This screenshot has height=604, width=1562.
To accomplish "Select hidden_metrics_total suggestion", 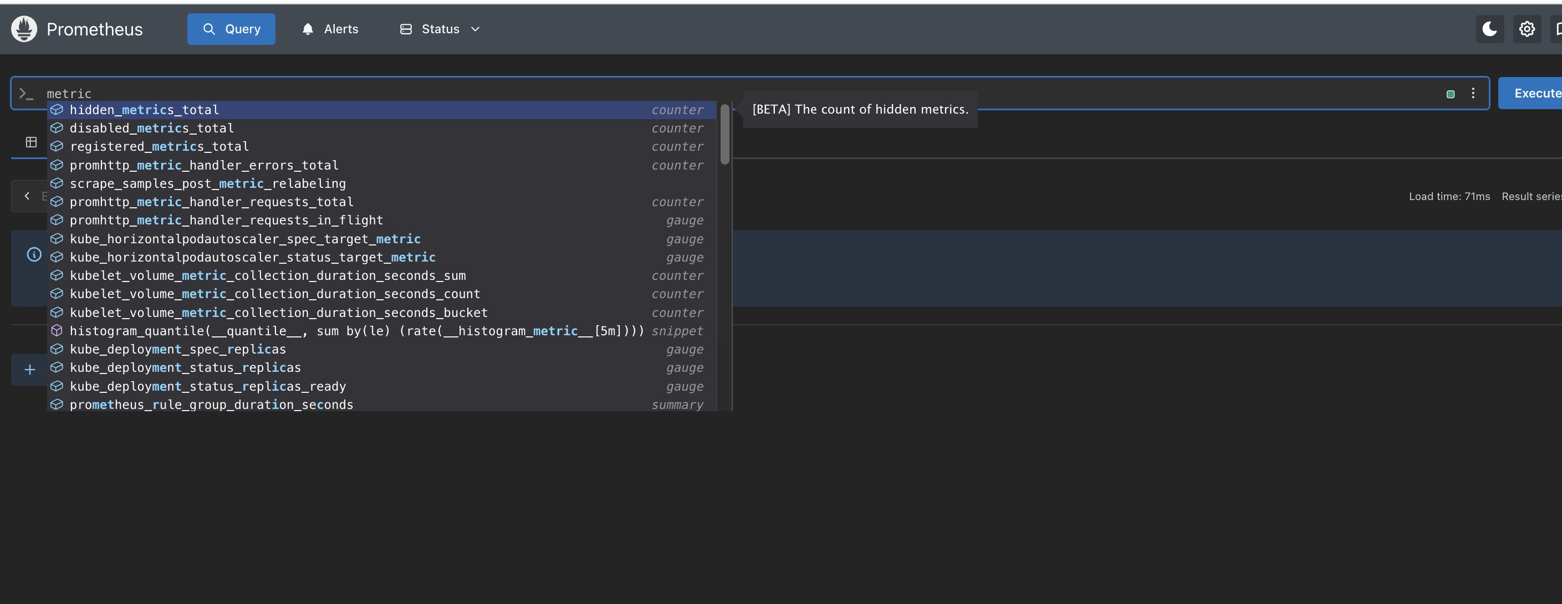I will point(382,110).
